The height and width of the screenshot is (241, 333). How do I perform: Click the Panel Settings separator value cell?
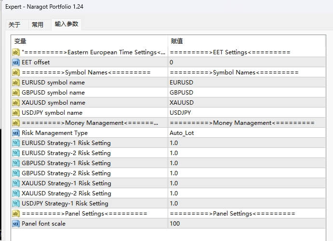click(247, 214)
